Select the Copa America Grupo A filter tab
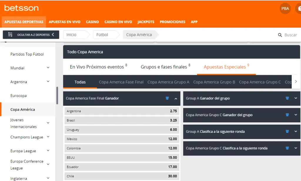This screenshot has height=181, width=301. 168,82
